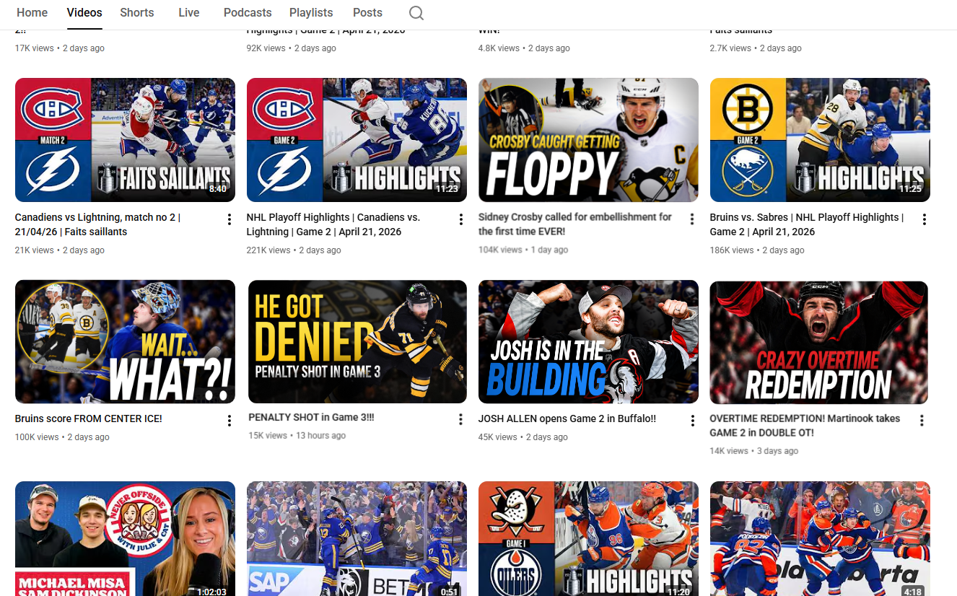Play the Canadiens Lightning Game 2 HIGHLIGHTS thumbnail
This screenshot has width=957, height=596.
coord(357,140)
